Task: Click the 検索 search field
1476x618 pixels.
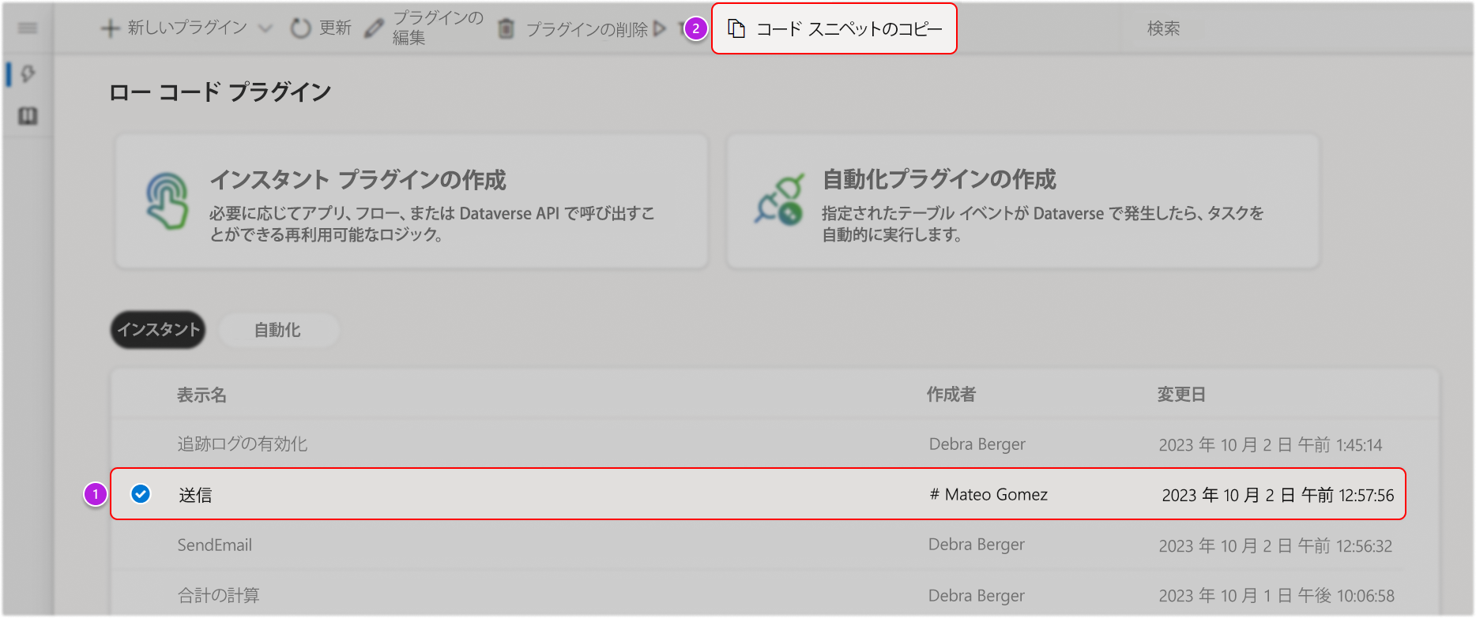Action: point(1163,28)
